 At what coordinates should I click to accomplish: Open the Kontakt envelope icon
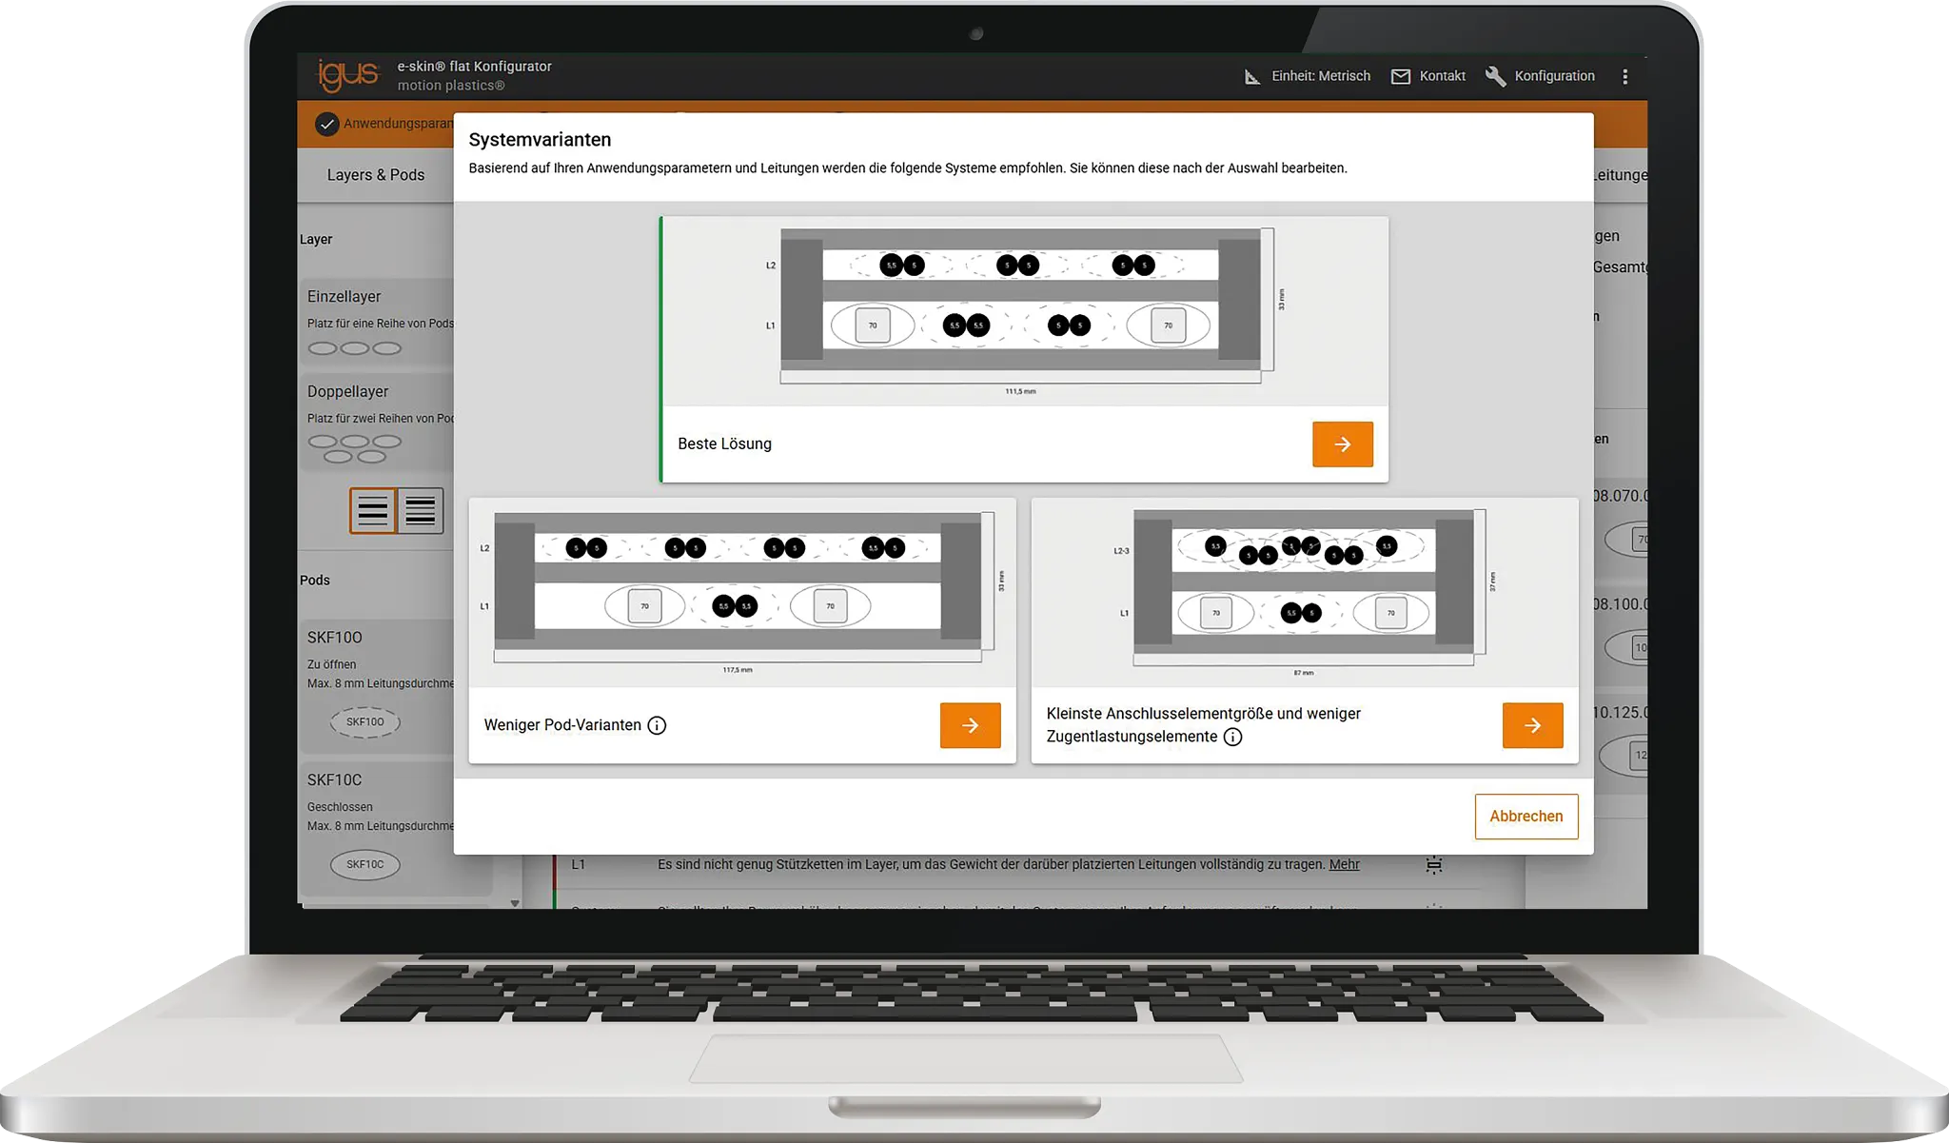point(1401,76)
